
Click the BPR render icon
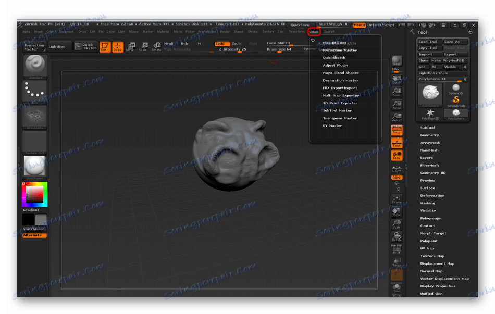click(x=397, y=61)
